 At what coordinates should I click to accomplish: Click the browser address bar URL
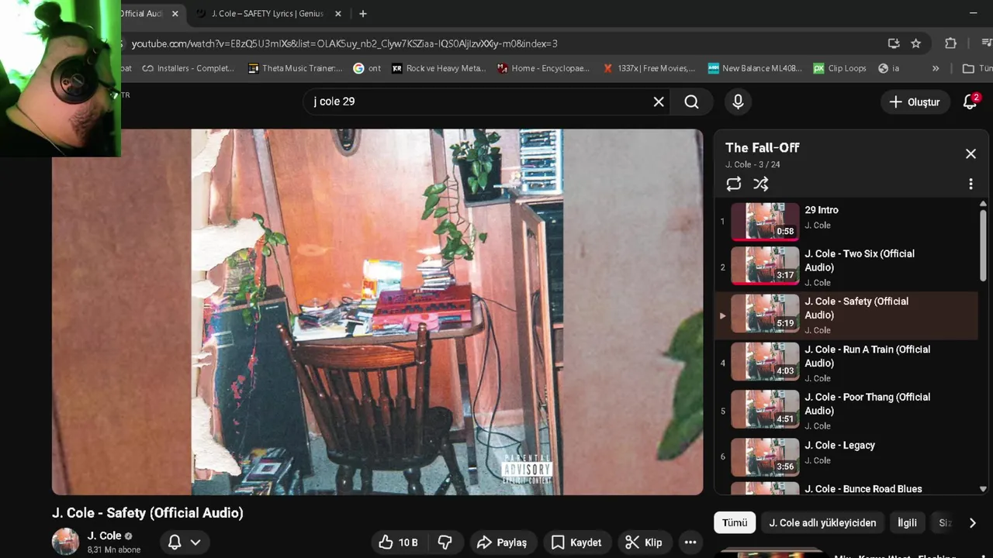344,43
